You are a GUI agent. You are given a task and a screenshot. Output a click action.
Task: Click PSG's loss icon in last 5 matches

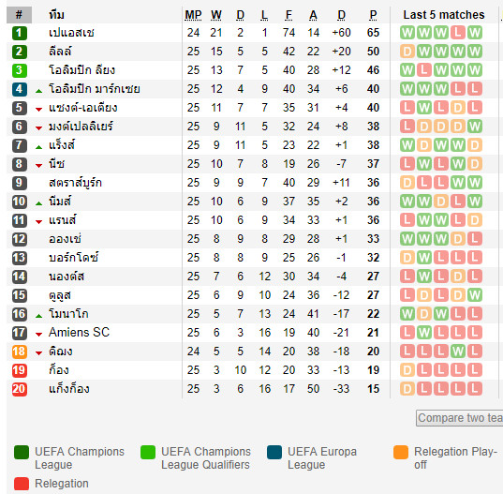458,33
